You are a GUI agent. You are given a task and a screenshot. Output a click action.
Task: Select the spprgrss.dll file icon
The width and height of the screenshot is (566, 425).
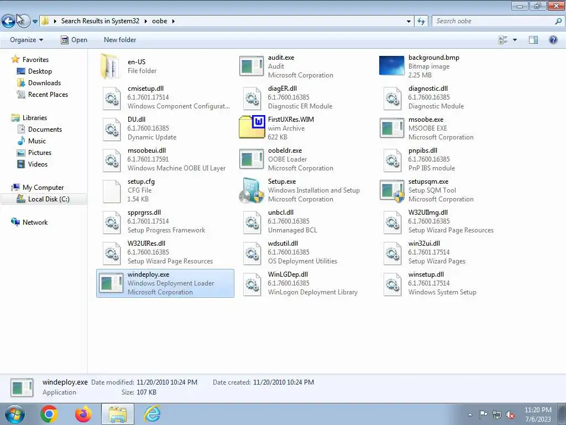(112, 222)
